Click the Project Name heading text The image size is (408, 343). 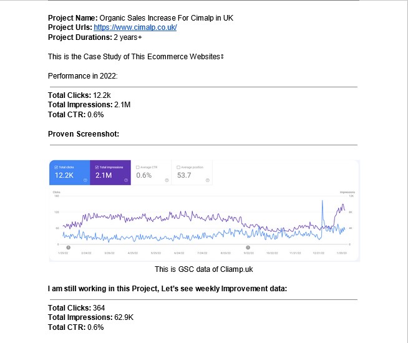click(x=72, y=18)
